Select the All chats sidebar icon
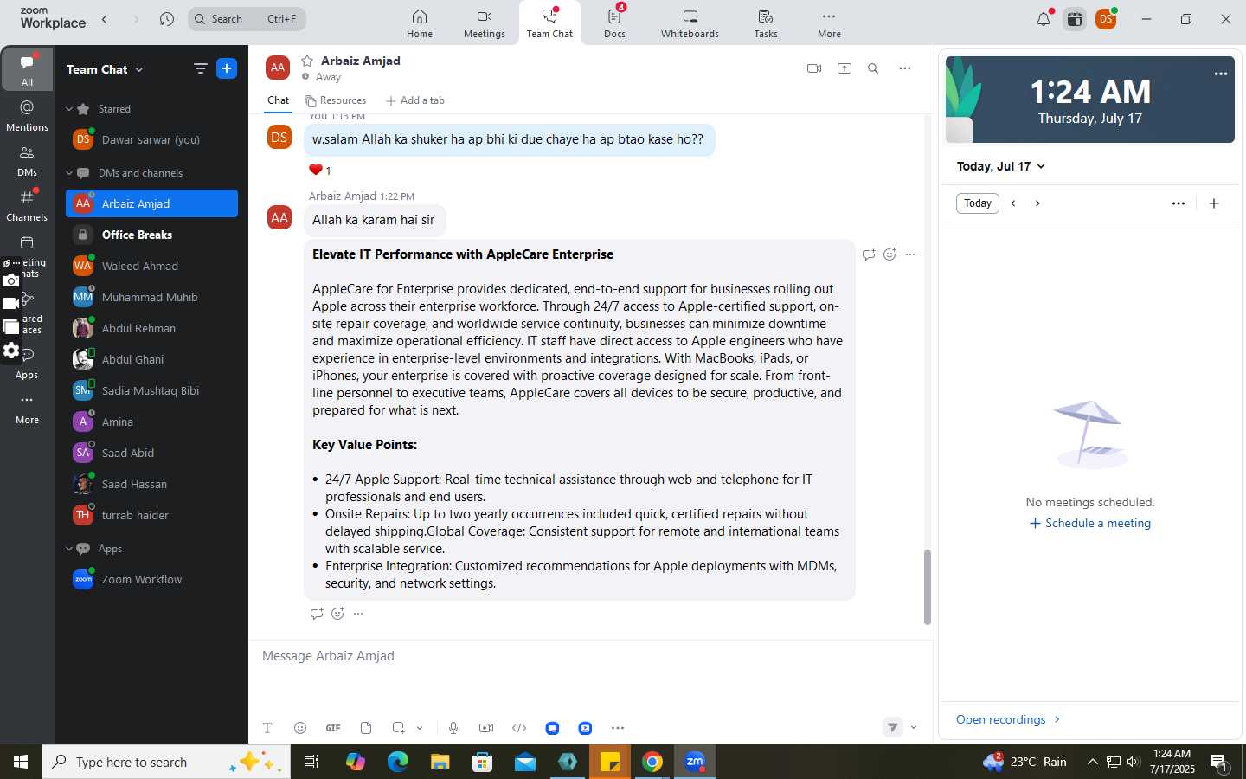Viewport: 1246px width, 779px height. 27,70
